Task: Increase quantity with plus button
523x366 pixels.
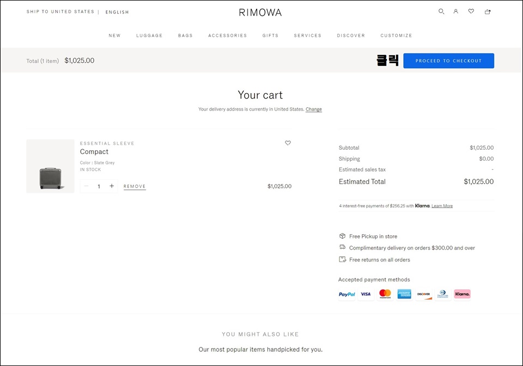Action: coord(112,186)
